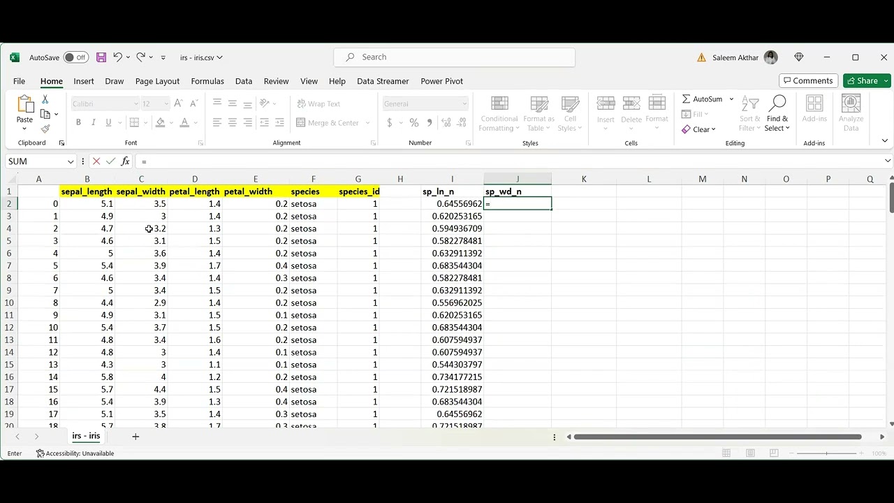Click the Insert Function fx icon

(x=125, y=161)
